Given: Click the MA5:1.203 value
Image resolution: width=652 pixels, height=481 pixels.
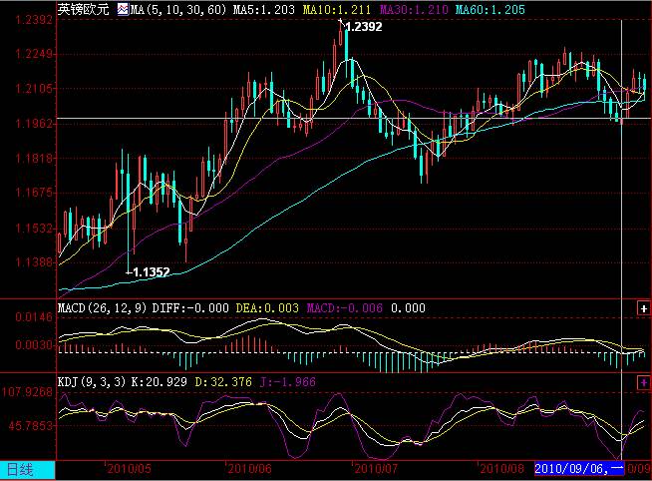Looking at the screenshot, I should 263,9.
